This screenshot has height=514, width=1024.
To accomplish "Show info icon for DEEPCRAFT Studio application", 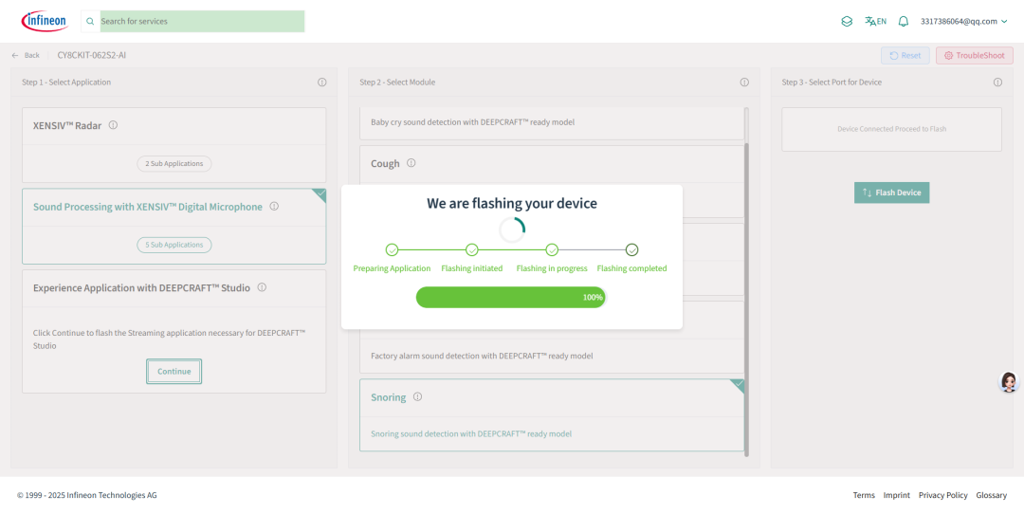I will (262, 286).
